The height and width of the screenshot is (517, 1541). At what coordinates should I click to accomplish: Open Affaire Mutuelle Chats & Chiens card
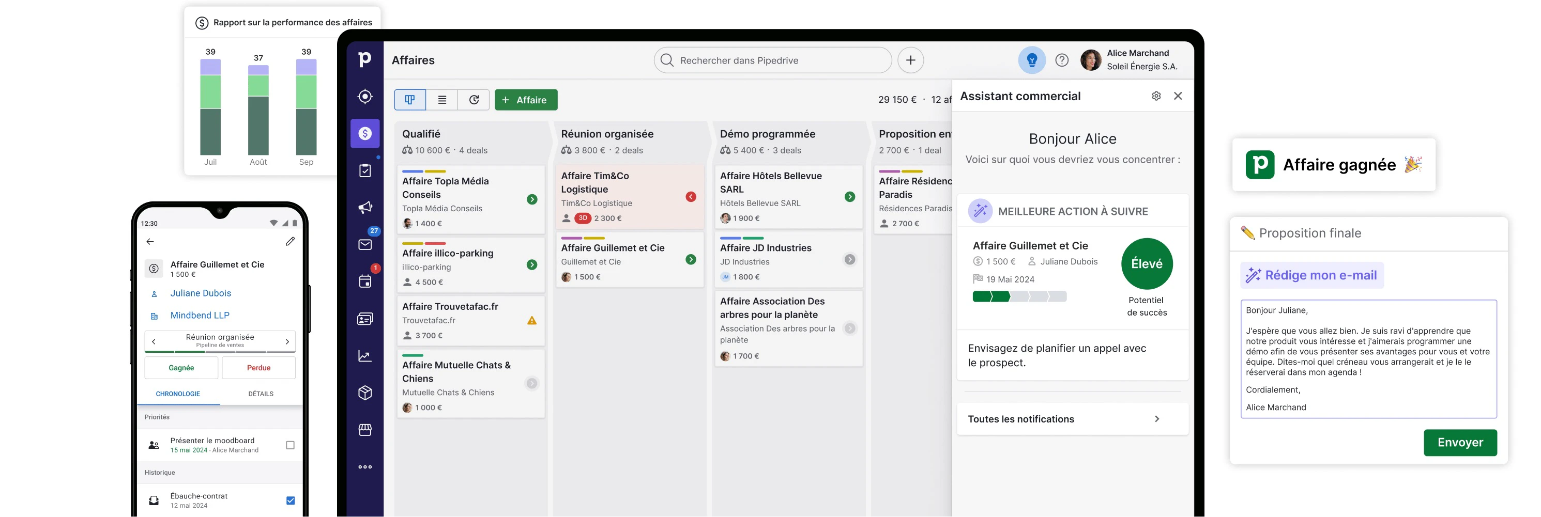[471, 384]
